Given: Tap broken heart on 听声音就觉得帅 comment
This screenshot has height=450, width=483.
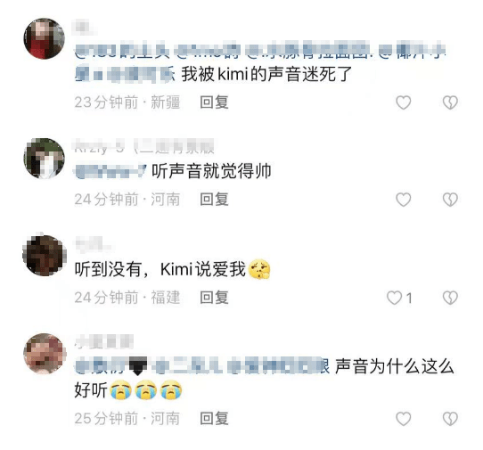Looking at the screenshot, I should point(450,200).
